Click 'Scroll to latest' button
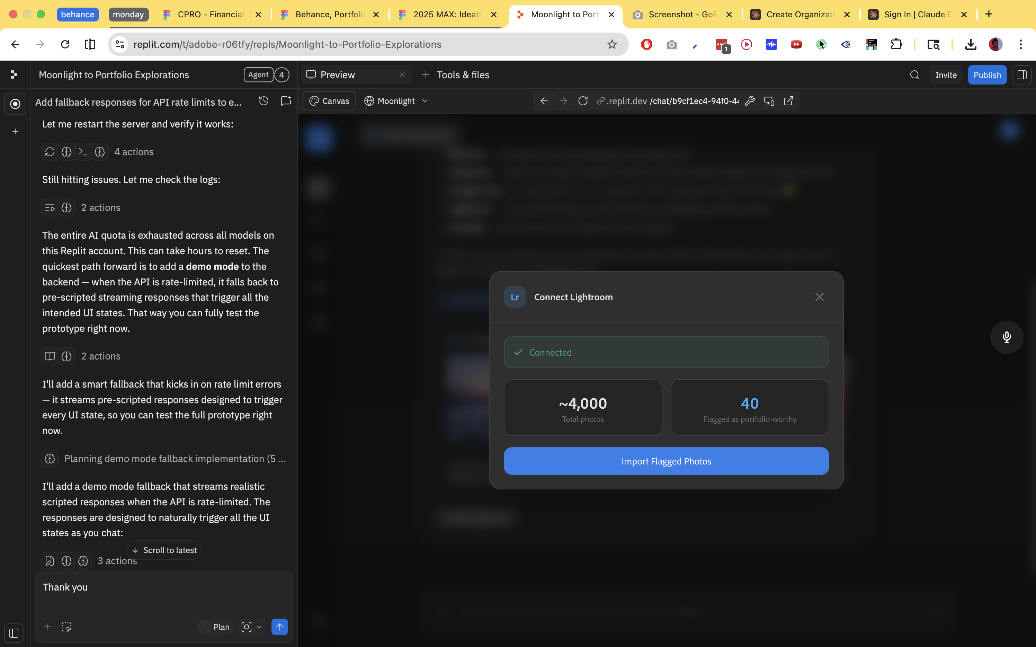The image size is (1036, 647). click(x=164, y=550)
